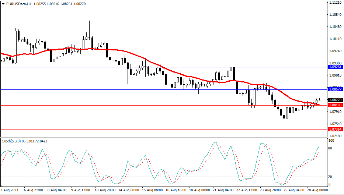The width and height of the screenshot is (344, 195).
Task: Click the 1.10110 price axis label
Action: (x=335, y=39)
